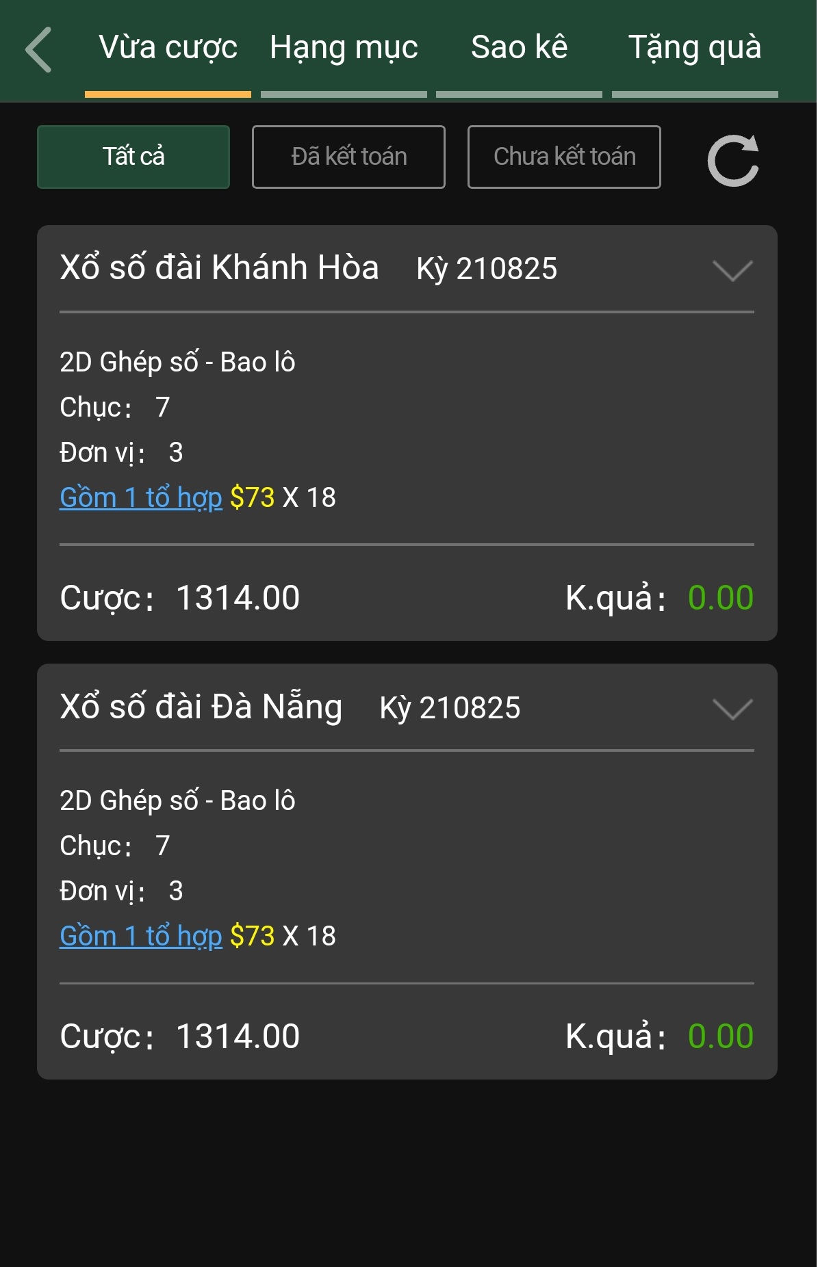Tap the 2D Ghép số - Bao lô text in Đà Nẵng card

(177, 800)
